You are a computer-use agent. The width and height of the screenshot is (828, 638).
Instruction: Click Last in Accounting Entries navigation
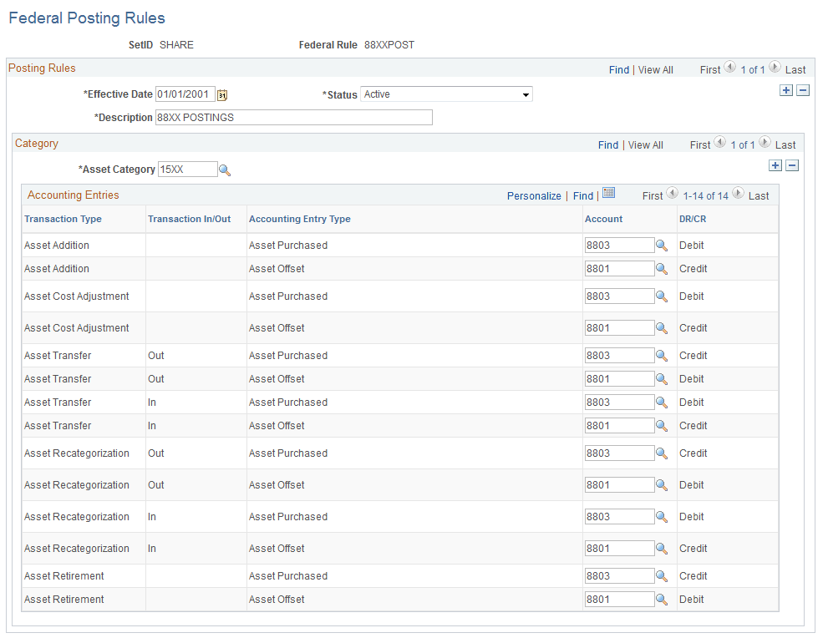click(x=759, y=195)
